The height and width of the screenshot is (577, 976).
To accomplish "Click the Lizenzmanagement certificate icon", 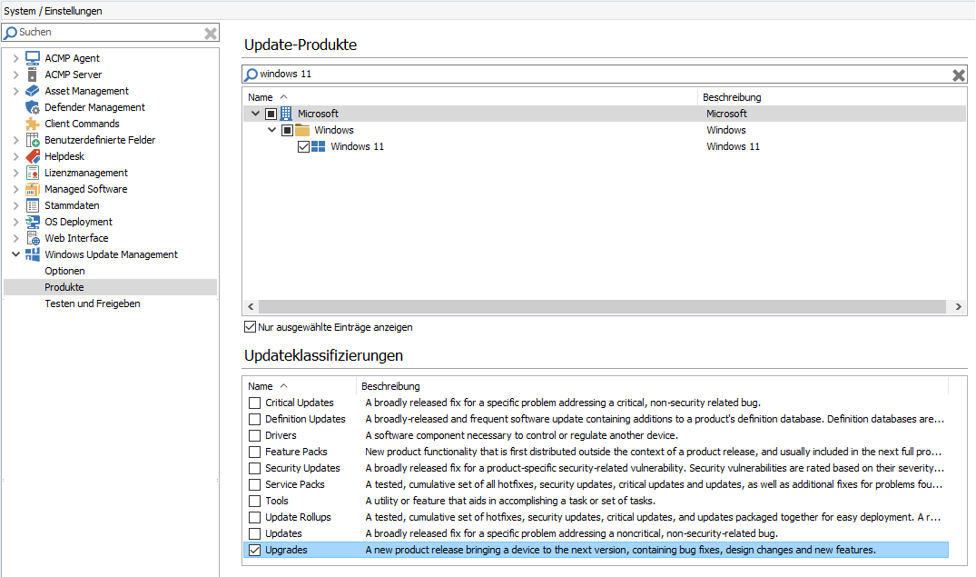I will pyautogui.click(x=33, y=173).
